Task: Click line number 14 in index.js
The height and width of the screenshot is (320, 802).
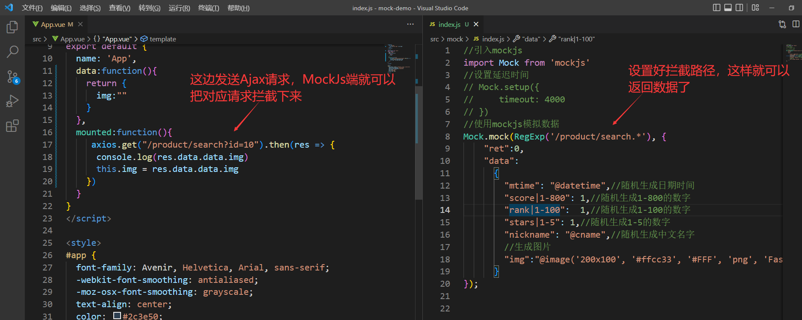Action: [445, 210]
